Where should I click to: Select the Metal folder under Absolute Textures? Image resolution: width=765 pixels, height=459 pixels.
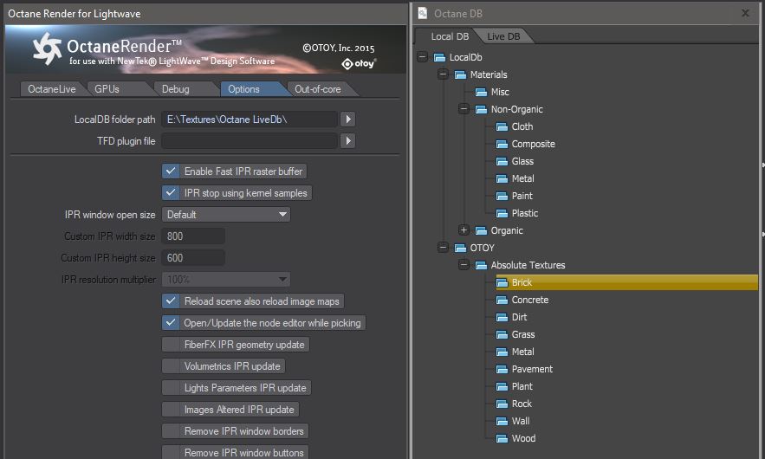click(522, 352)
